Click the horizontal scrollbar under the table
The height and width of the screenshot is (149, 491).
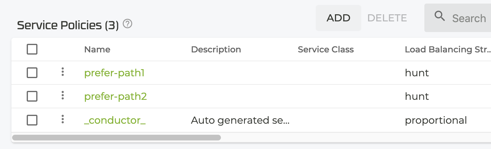point(117,137)
